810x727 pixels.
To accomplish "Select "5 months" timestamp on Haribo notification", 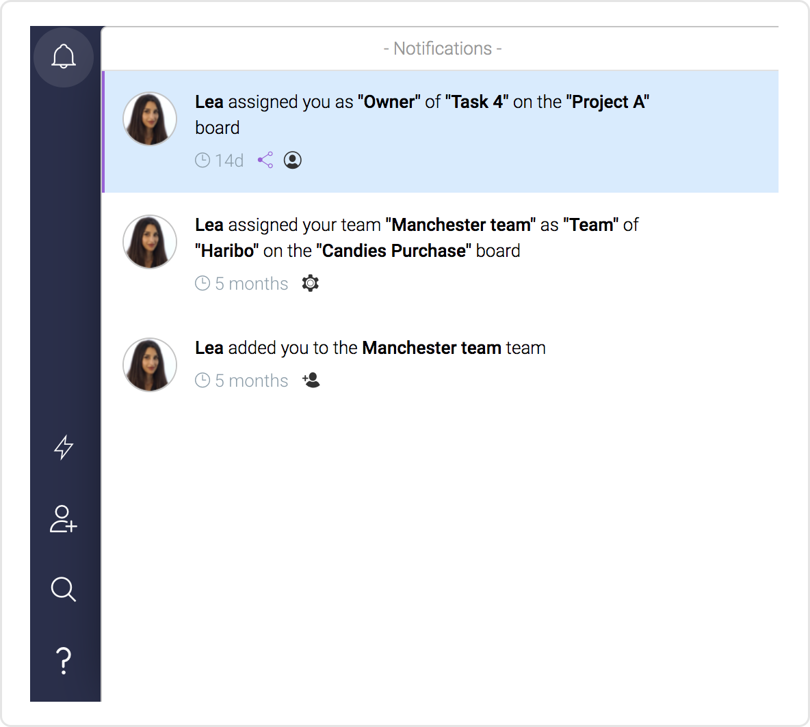I will pyautogui.click(x=252, y=284).
